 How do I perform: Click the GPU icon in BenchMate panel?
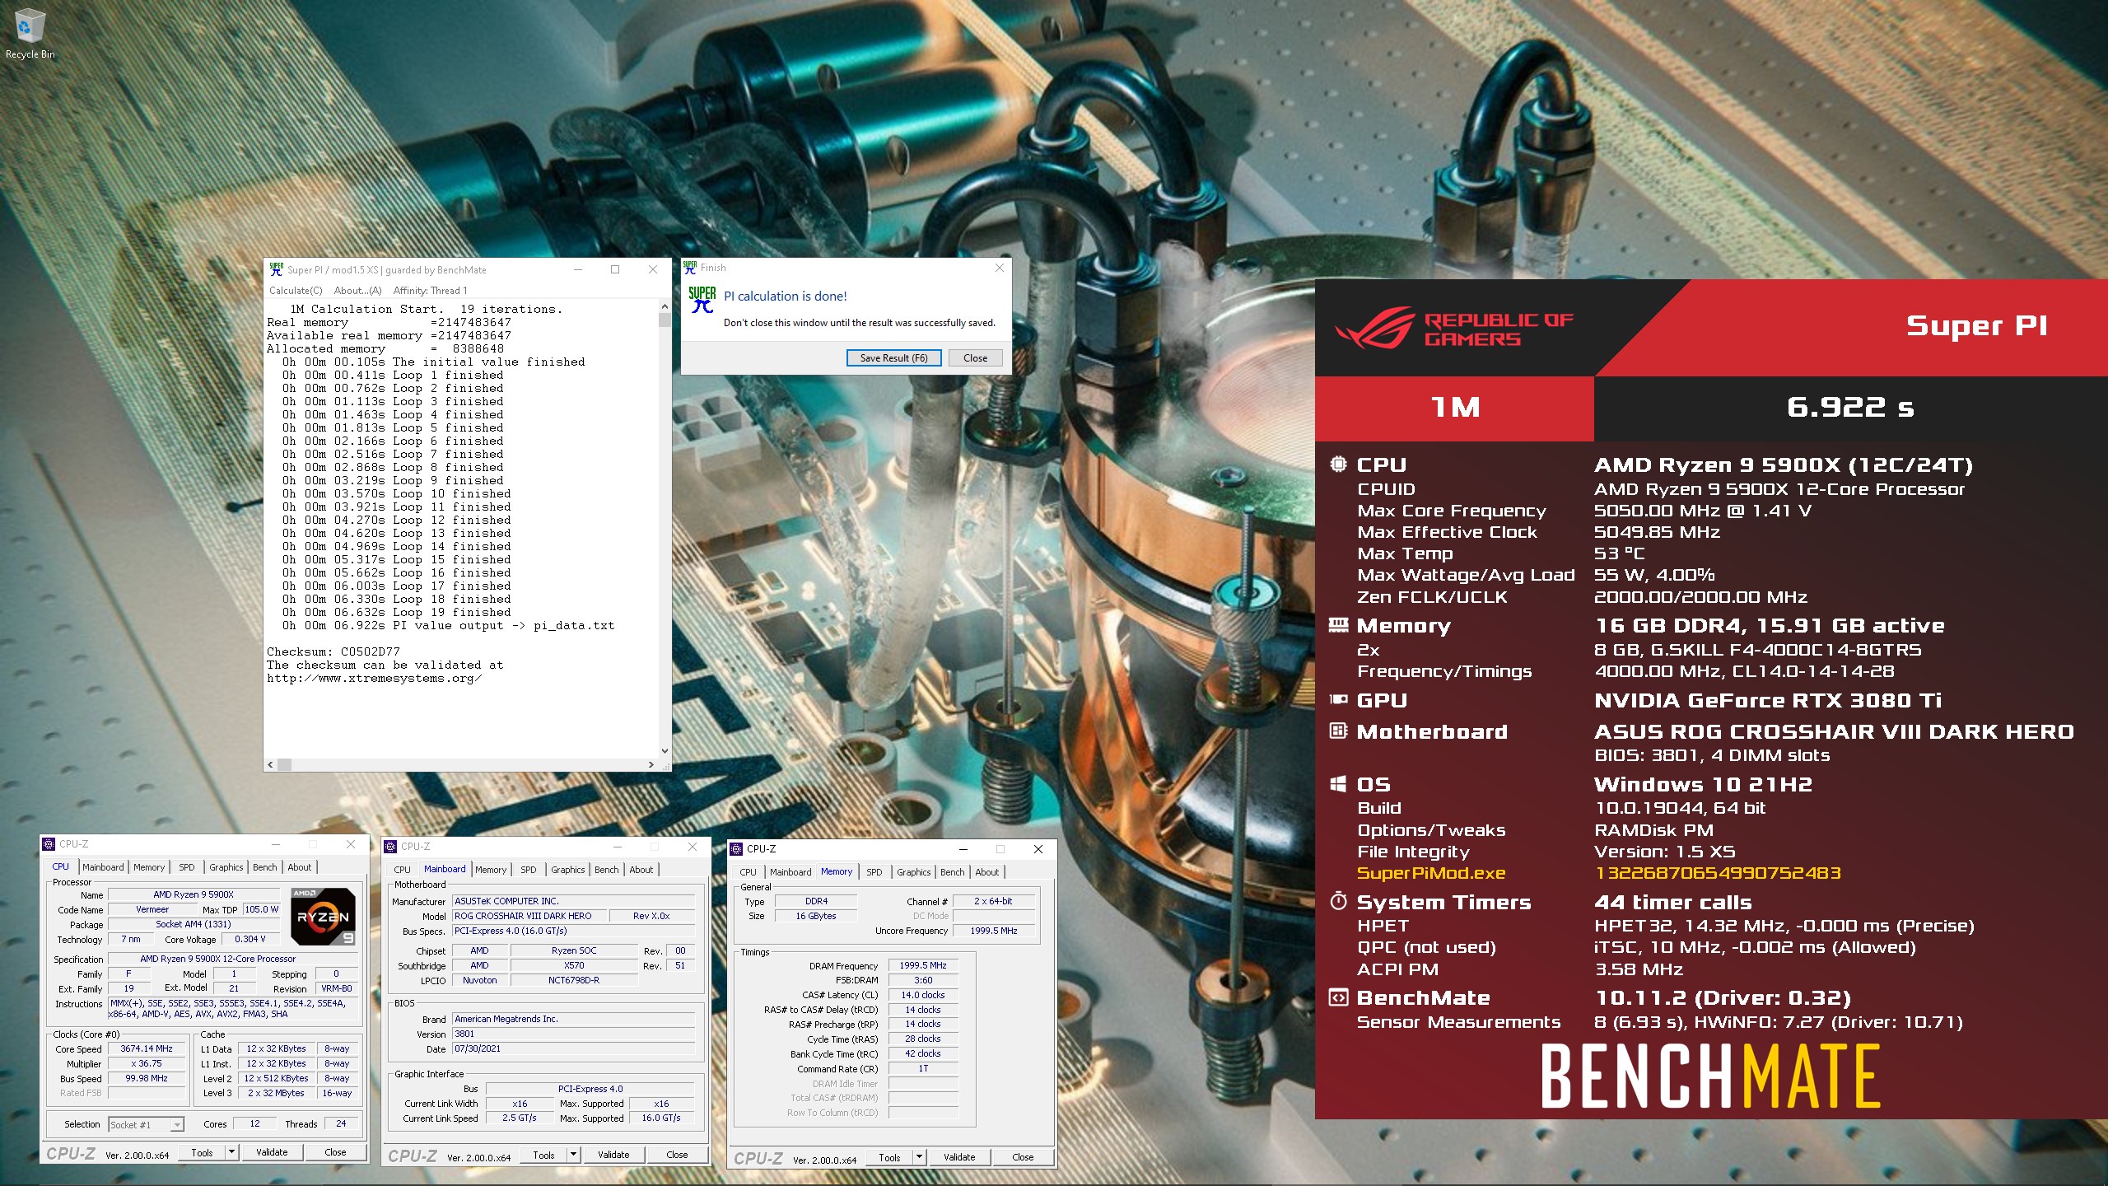pyautogui.click(x=1338, y=700)
